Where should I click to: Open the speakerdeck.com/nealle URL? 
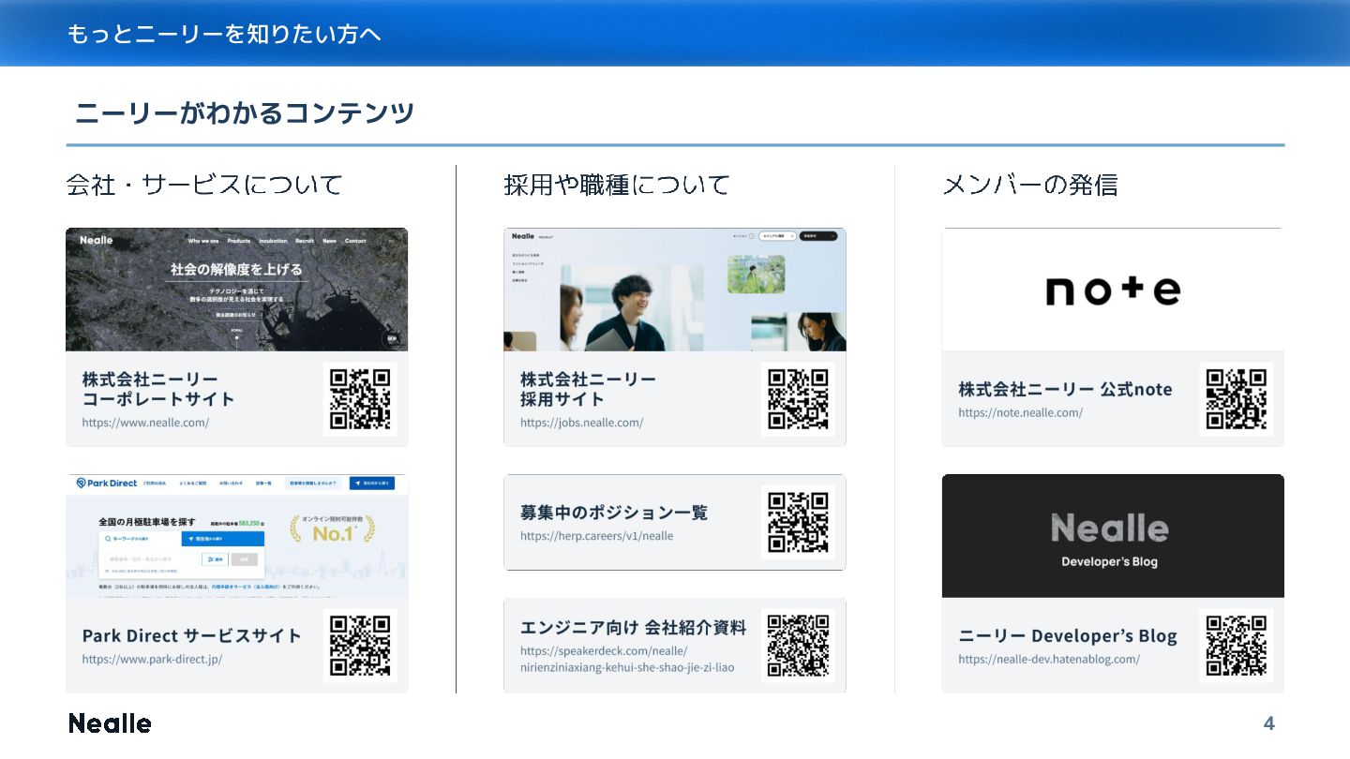pos(627,660)
